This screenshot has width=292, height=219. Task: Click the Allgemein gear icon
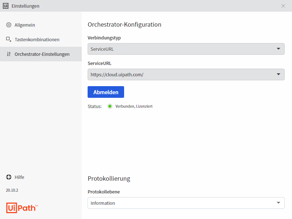[x=9, y=25]
